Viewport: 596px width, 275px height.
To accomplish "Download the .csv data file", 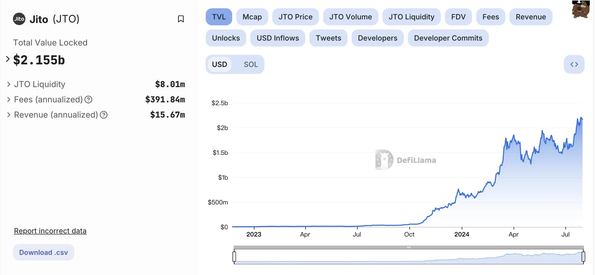I will [x=44, y=252].
